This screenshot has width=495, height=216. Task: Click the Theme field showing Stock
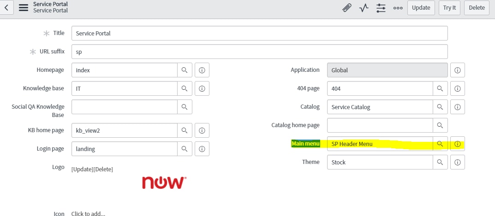click(380, 162)
